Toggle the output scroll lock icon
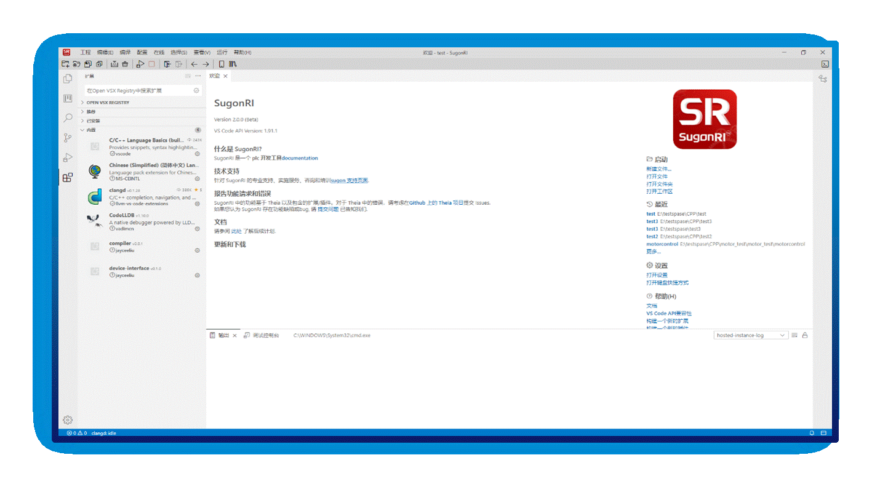Image resolution: width=872 pixels, height=487 pixels. click(x=805, y=335)
